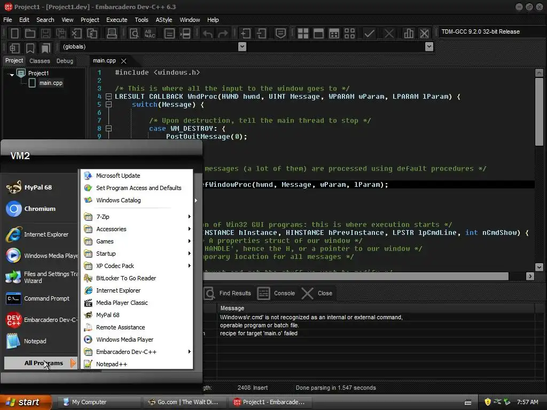The image size is (547, 410).
Task: Click the Save All toolbar icon
Action: (61, 34)
